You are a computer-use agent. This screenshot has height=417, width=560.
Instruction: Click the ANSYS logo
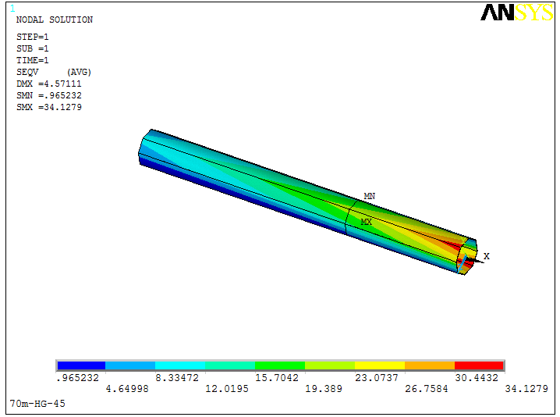[516, 12]
